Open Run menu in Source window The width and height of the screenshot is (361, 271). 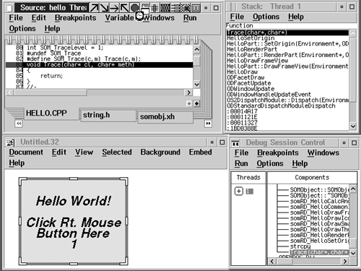click(x=190, y=18)
